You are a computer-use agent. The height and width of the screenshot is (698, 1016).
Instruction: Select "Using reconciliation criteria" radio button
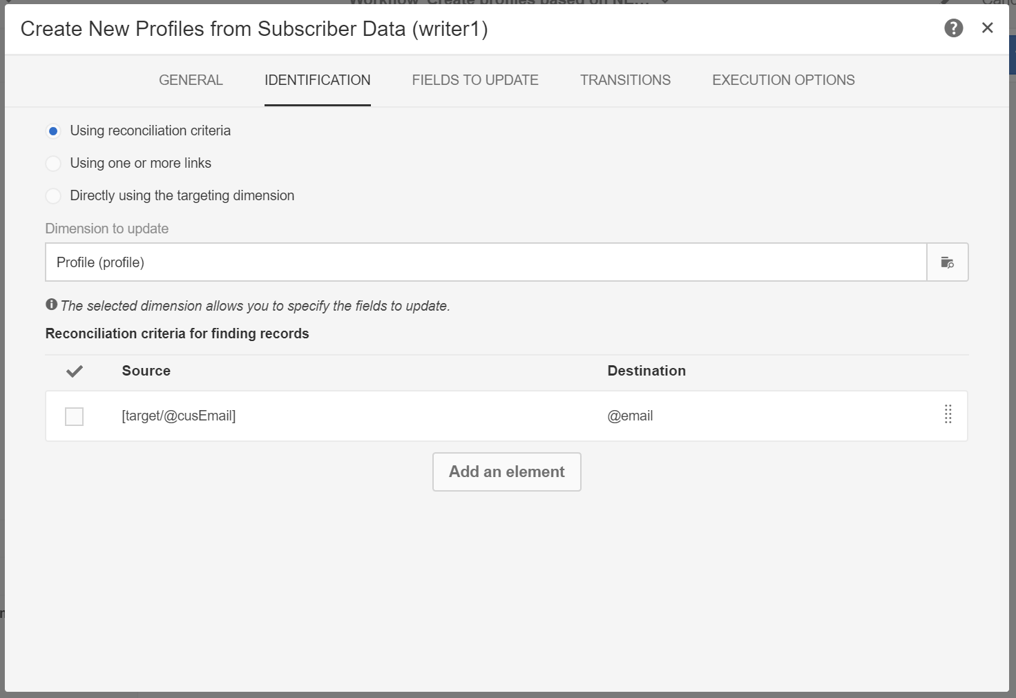coord(53,131)
